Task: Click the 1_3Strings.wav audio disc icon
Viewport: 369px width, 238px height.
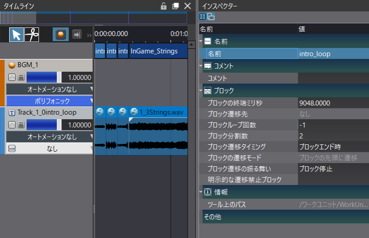Action: [x=134, y=112]
